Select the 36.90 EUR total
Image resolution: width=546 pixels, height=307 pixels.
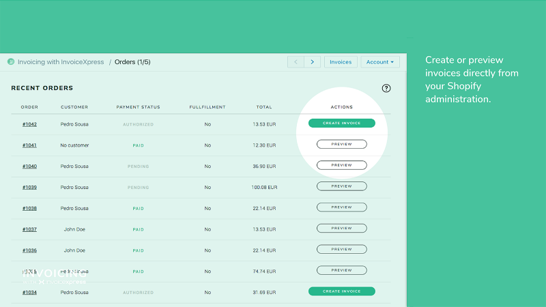(x=264, y=166)
